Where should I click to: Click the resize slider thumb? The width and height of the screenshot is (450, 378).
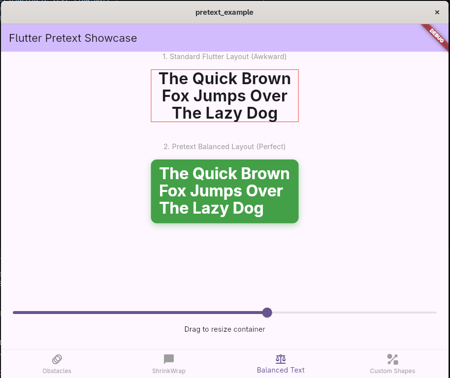267,313
